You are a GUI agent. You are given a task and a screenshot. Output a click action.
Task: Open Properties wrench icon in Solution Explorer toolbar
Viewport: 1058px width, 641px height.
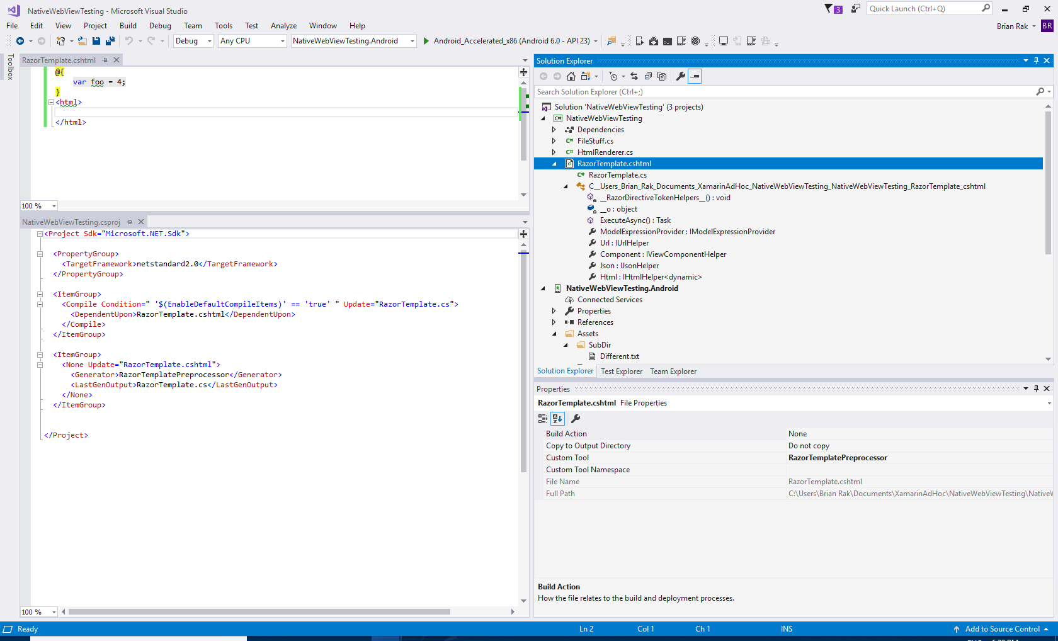[x=681, y=76]
